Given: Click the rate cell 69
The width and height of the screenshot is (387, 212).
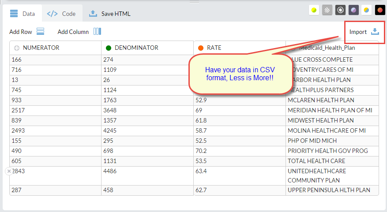Looking at the screenshot, I should [x=240, y=111].
